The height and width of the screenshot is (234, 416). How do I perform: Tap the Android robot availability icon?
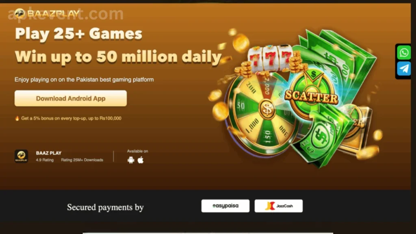coord(131,160)
